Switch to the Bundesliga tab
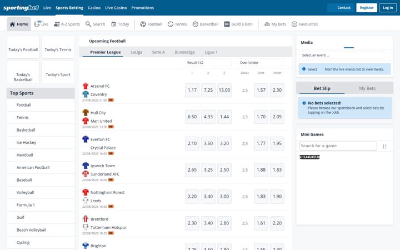400x250 pixels. pyautogui.click(x=184, y=52)
